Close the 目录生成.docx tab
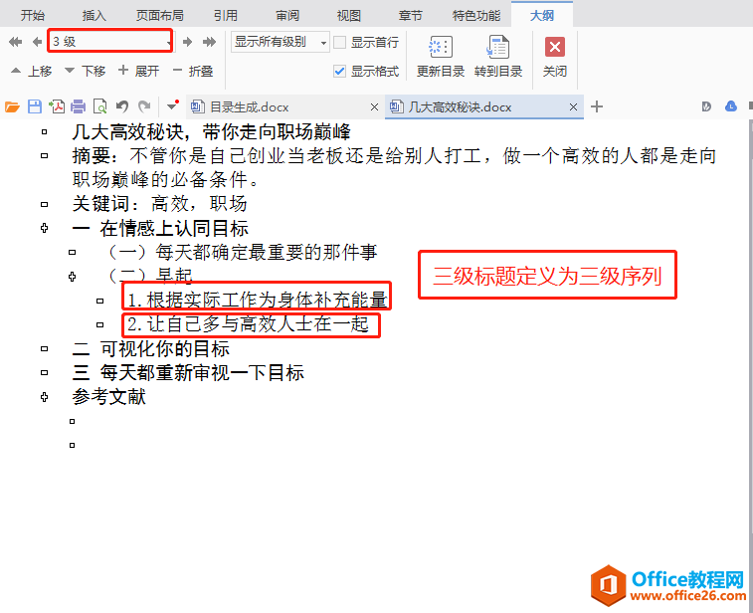This screenshot has height=613, width=753. tap(375, 107)
